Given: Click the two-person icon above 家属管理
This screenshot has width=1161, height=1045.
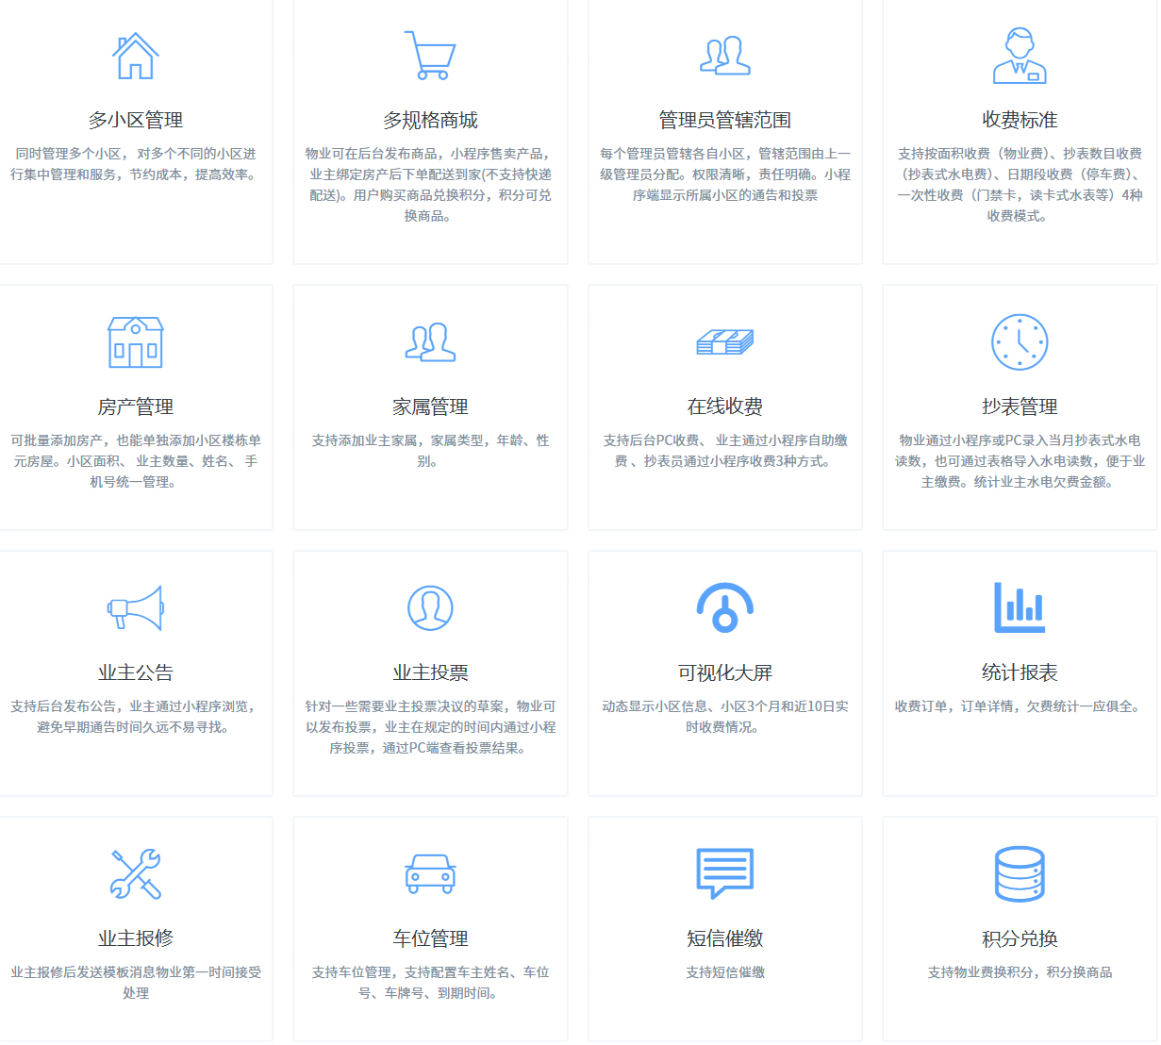Looking at the screenshot, I should coord(430,342).
